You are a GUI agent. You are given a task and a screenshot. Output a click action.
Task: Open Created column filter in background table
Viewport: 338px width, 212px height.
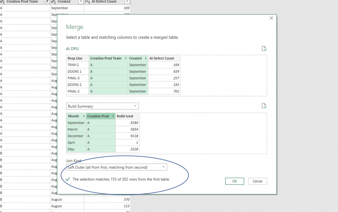pyautogui.click(x=81, y=2)
